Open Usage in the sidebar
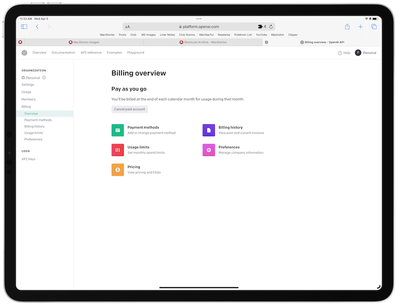398x306 pixels. 26,92
